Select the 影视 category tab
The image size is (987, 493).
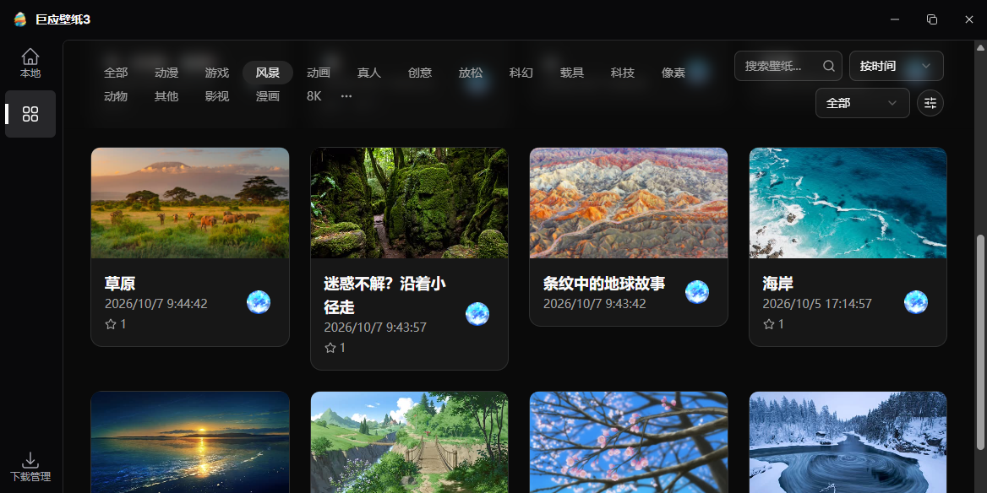coord(217,97)
